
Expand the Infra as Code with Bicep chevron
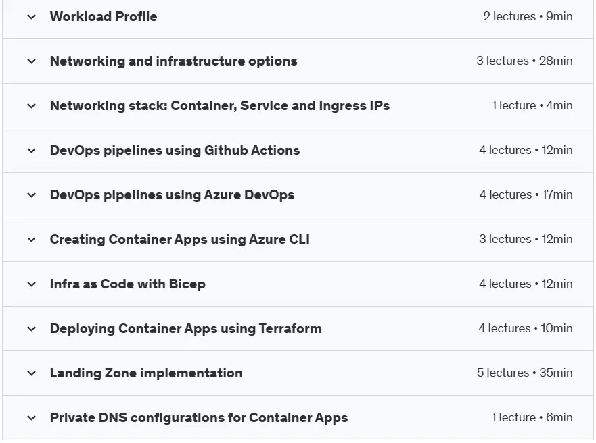(x=32, y=284)
